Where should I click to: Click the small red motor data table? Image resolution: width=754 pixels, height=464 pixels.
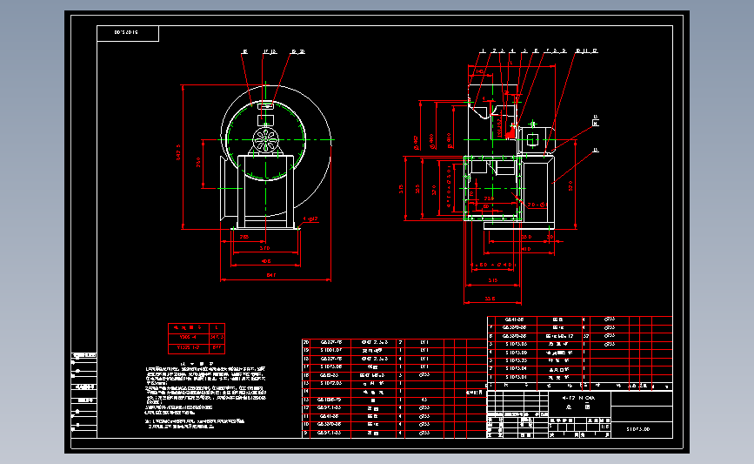pos(197,339)
